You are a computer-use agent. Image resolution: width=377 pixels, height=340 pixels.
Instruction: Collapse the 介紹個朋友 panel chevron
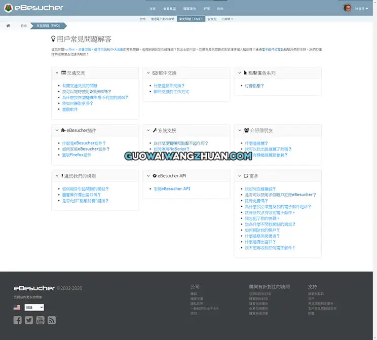(x=240, y=130)
